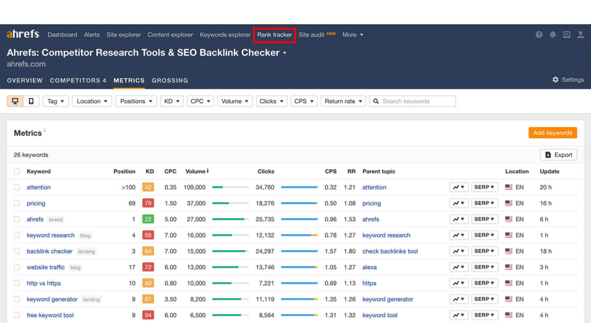591x332 pixels.
Task: Check the http vs https checkbox
Action: click(17, 283)
